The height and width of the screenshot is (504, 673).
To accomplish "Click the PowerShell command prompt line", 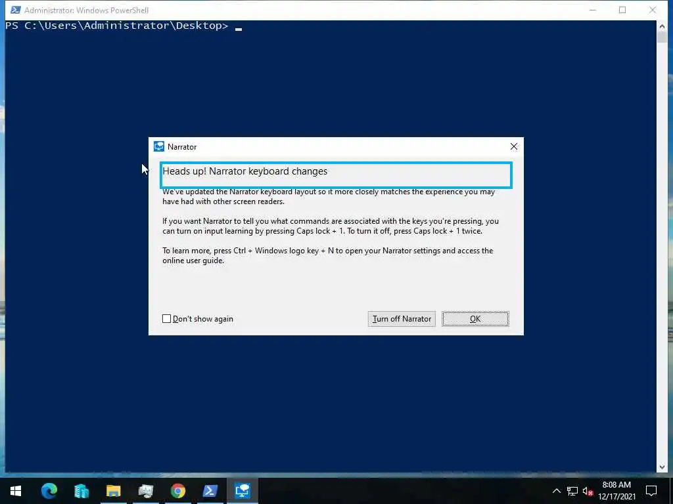I will click(124, 26).
